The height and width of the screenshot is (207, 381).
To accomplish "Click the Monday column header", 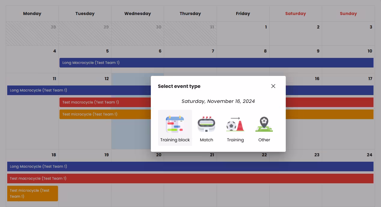I will tap(32, 13).
